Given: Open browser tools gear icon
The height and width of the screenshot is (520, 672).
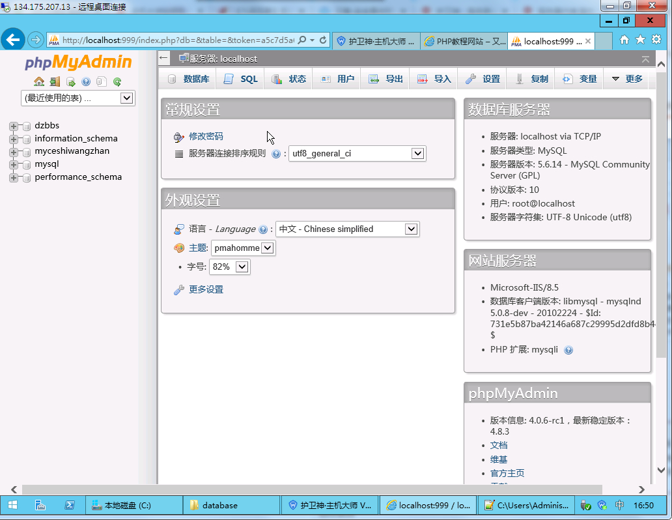Looking at the screenshot, I should click(656, 40).
